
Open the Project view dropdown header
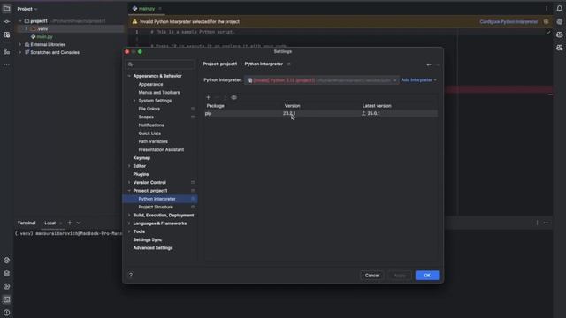[x=27, y=9]
